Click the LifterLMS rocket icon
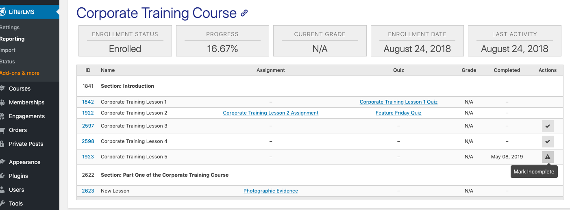The image size is (570, 210). click(2, 12)
